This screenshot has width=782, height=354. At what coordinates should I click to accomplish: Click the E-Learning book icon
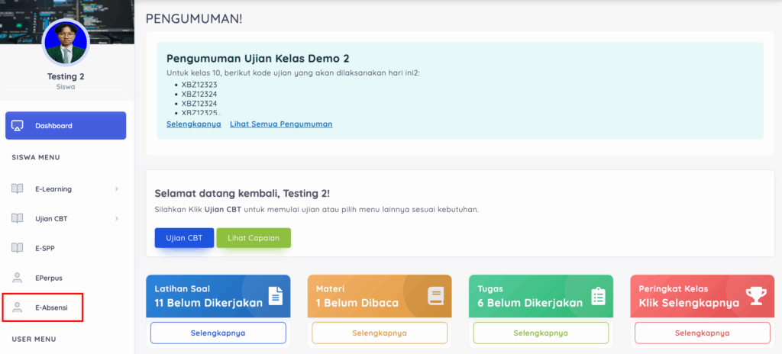[18, 188]
